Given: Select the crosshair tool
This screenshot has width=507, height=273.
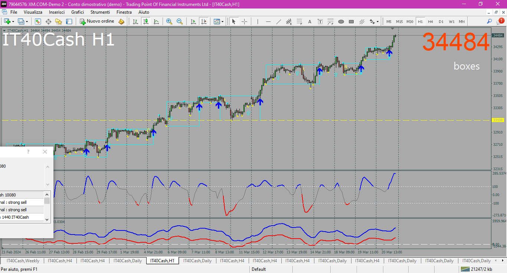Looking at the screenshot, I should [244, 21].
